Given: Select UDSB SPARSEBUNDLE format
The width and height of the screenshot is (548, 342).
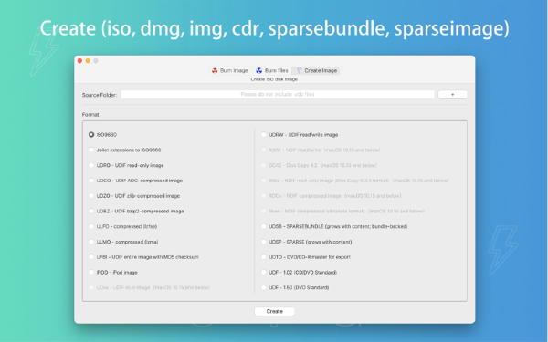Looking at the screenshot, I should [334, 226].
